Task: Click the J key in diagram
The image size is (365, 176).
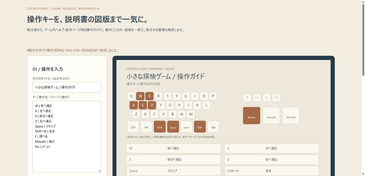Action: [x=188, y=105]
